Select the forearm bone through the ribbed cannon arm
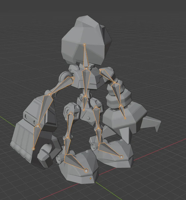The height and width of the screenshot is (200, 186). coord(117,94)
